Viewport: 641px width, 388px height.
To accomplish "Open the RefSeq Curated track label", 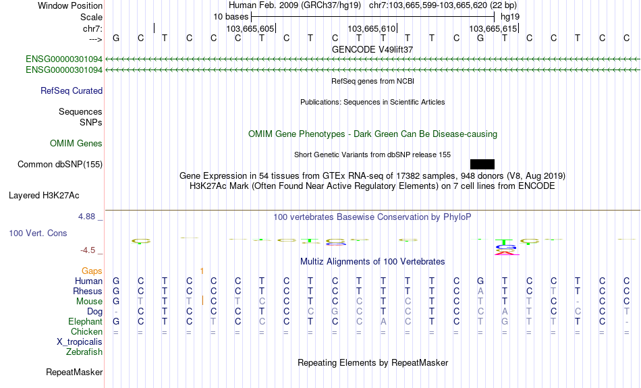I will (72, 91).
